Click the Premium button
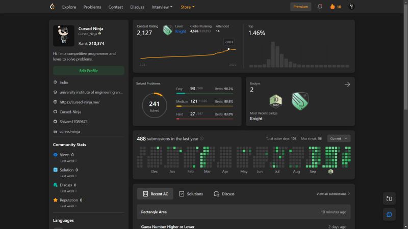 click(x=300, y=7)
